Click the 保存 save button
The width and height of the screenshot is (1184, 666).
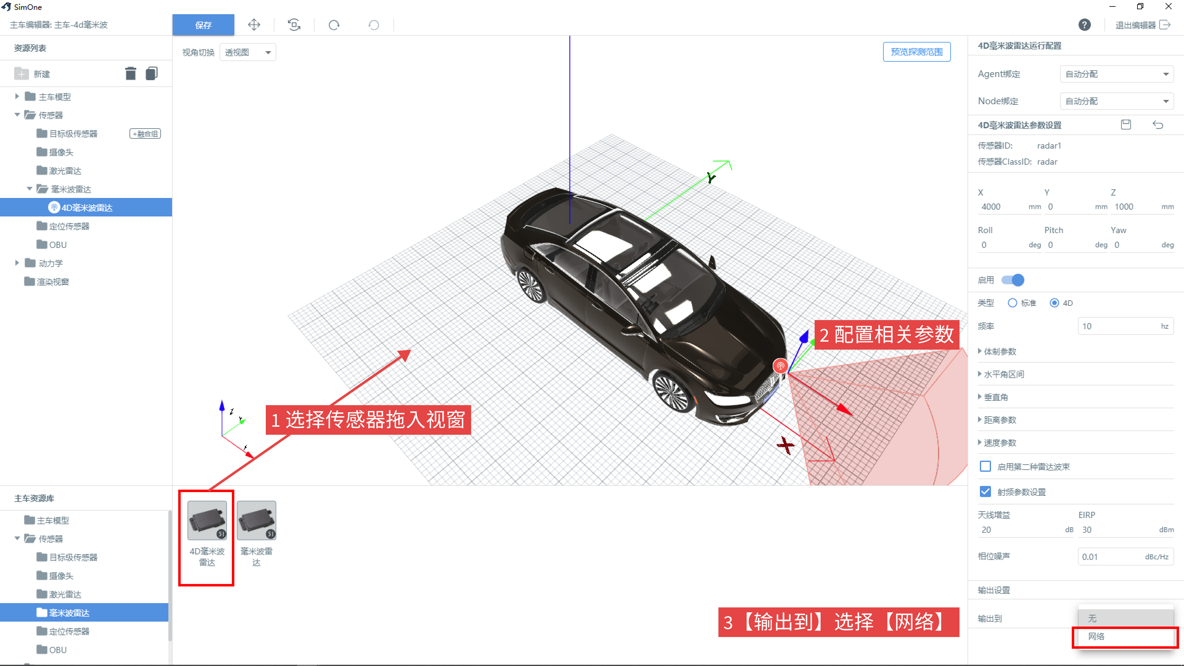tap(203, 25)
